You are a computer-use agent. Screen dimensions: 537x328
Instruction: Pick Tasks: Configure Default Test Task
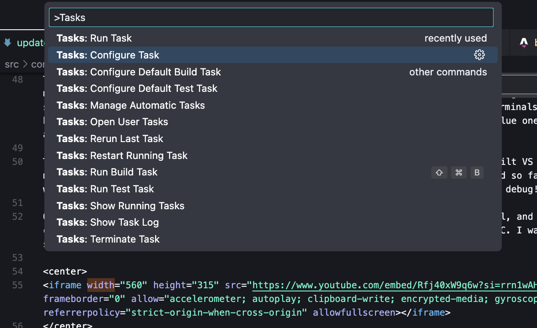tap(137, 89)
